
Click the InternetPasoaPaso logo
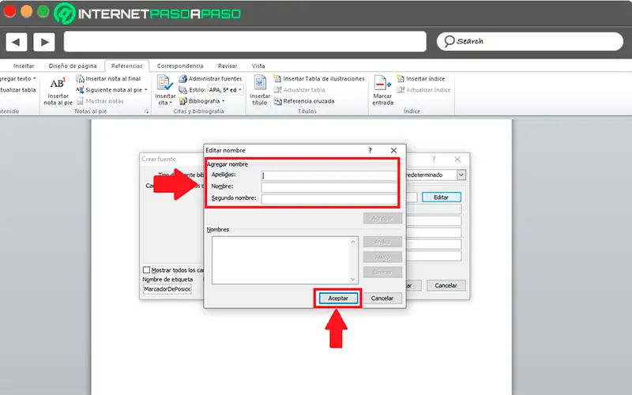tap(148, 13)
